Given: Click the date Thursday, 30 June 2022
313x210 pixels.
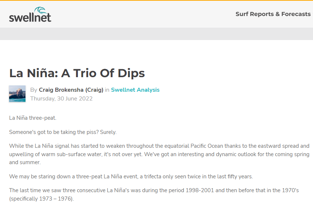Looking at the screenshot, I should tap(61, 99).
